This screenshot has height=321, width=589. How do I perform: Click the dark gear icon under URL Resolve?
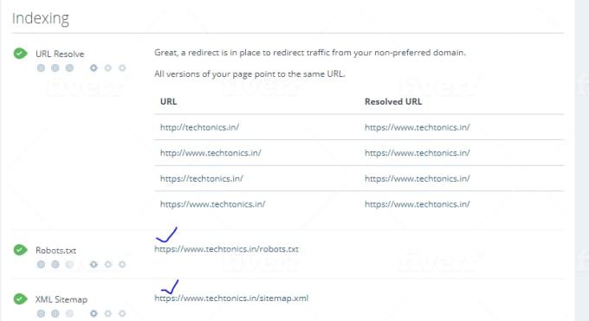point(94,68)
